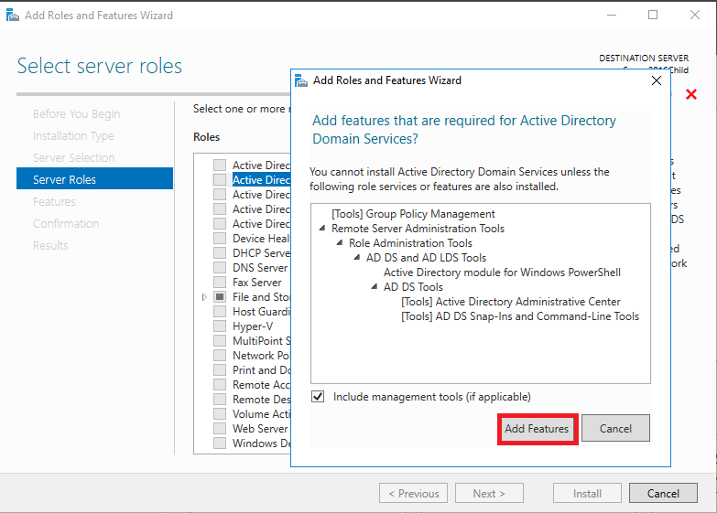Expand the File and Storage role node
Screen dimensions: 717x513
pos(204,297)
